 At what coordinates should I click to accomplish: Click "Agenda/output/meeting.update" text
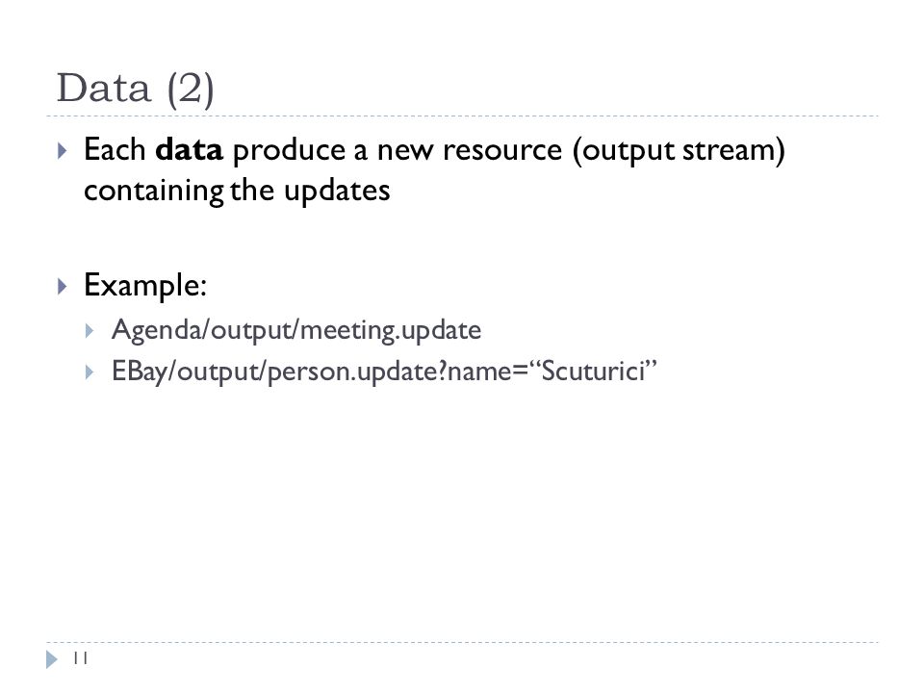coord(295,330)
